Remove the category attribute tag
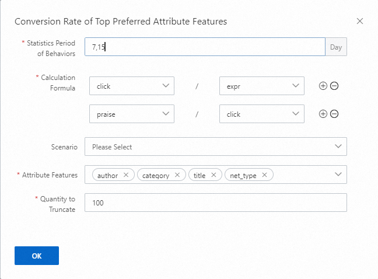The height and width of the screenshot is (279, 378). pyautogui.click(x=177, y=175)
